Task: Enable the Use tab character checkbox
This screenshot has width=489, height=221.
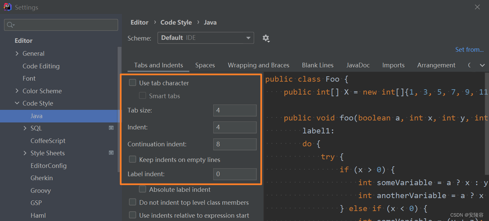Action: pos(133,83)
